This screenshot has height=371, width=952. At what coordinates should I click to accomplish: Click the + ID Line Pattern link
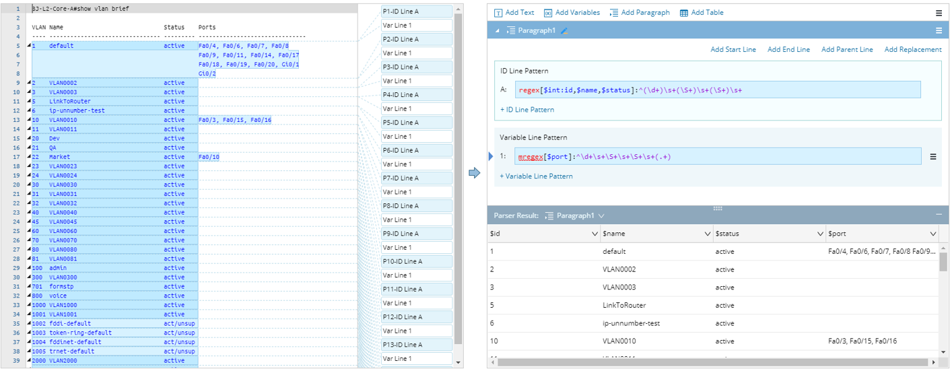[x=527, y=110]
